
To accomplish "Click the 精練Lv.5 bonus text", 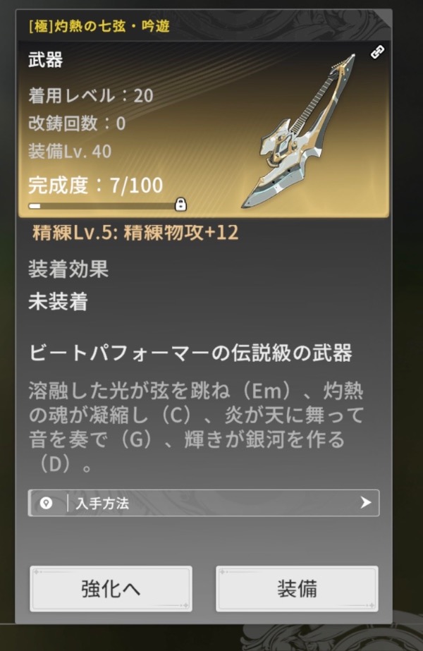I will pos(135,233).
